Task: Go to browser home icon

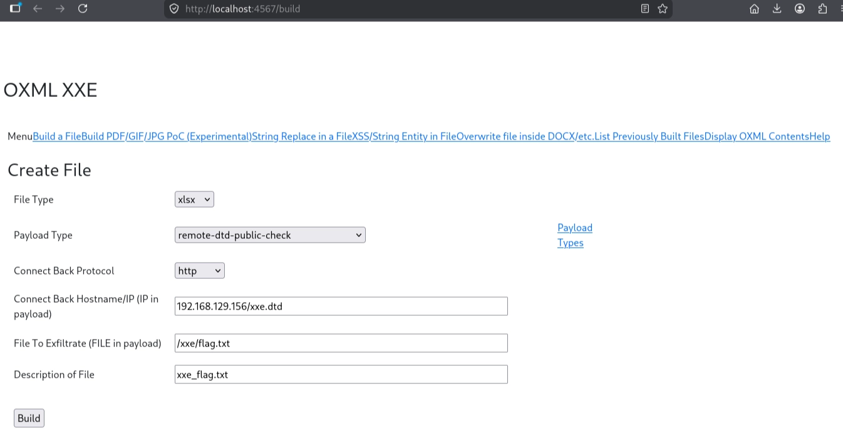Action: [755, 9]
